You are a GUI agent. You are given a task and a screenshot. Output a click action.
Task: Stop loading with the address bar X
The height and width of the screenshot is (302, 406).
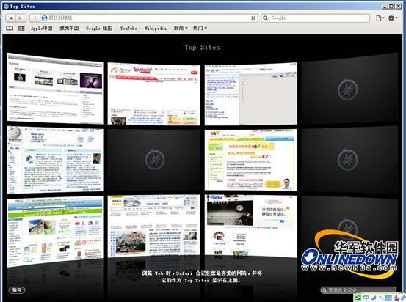(253, 18)
